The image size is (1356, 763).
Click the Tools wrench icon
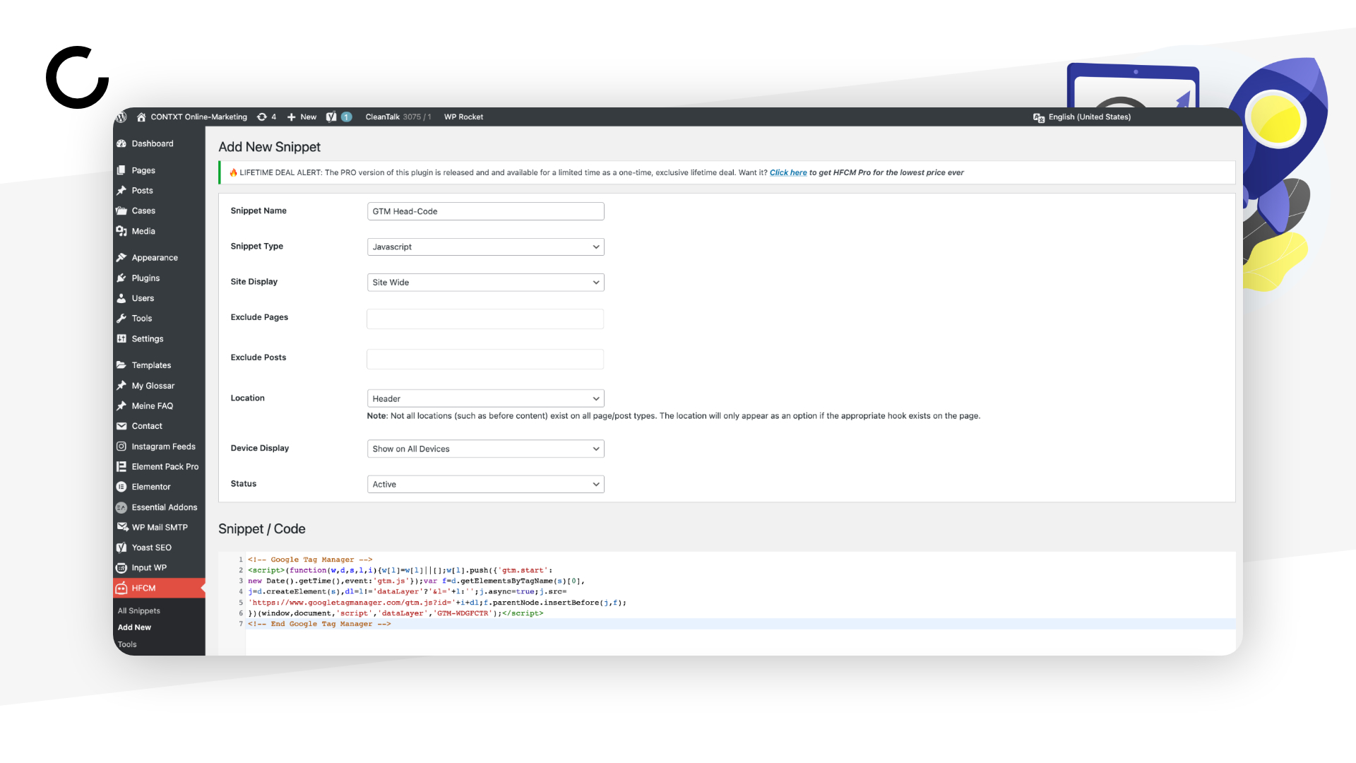(x=121, y=319)
